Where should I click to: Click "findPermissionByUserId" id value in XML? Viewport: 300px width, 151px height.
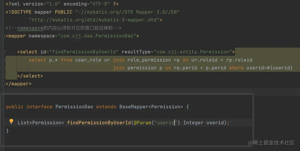[x=84, y=52]
